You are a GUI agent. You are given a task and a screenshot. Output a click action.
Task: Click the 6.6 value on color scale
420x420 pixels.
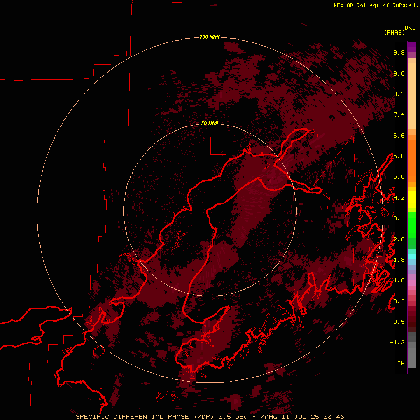coord(399,135)
